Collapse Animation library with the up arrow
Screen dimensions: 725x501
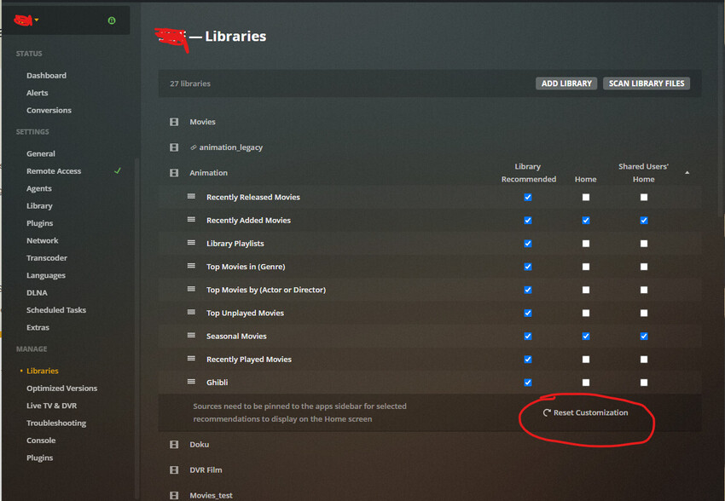pos(687,173)
